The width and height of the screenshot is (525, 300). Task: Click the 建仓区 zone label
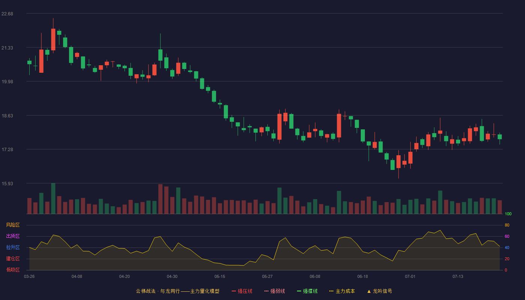(13, 259)
